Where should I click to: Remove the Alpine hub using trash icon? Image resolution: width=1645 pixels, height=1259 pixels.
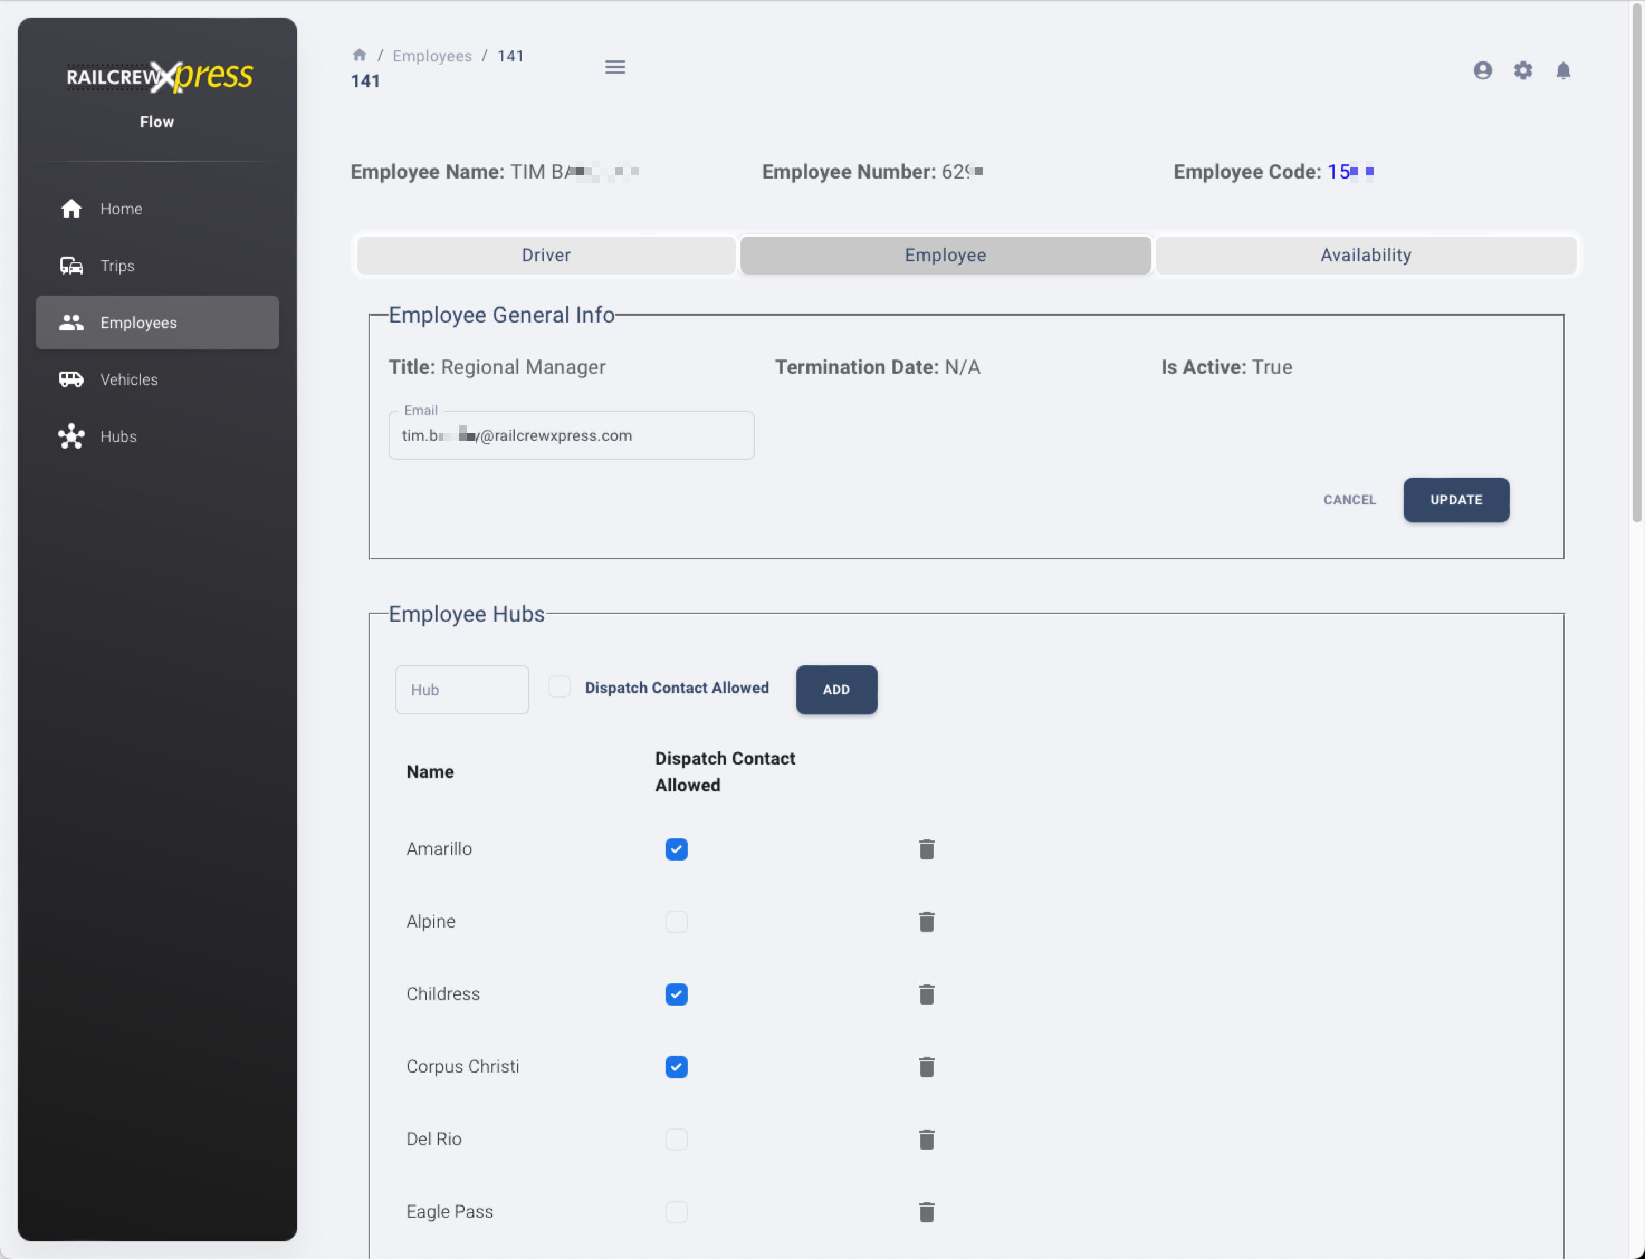coord(927,922)
